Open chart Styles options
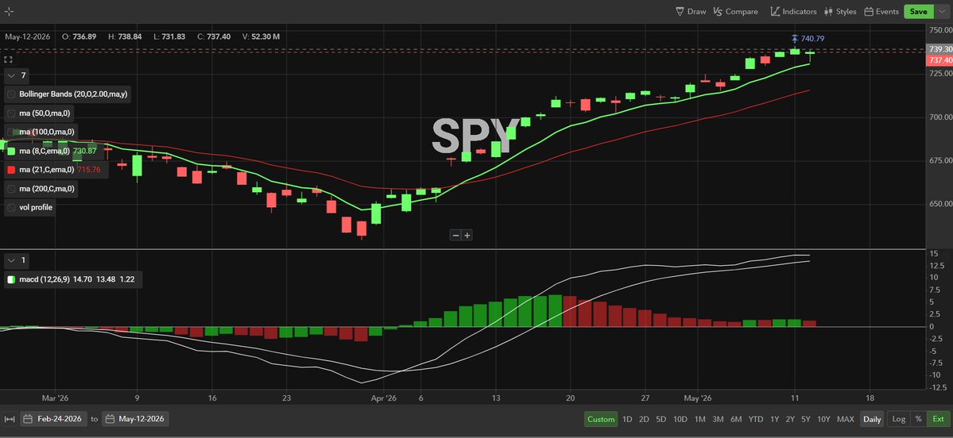 coord(840,12)
